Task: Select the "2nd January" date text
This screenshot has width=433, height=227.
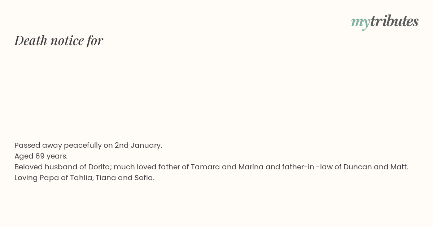Action: 137,146
